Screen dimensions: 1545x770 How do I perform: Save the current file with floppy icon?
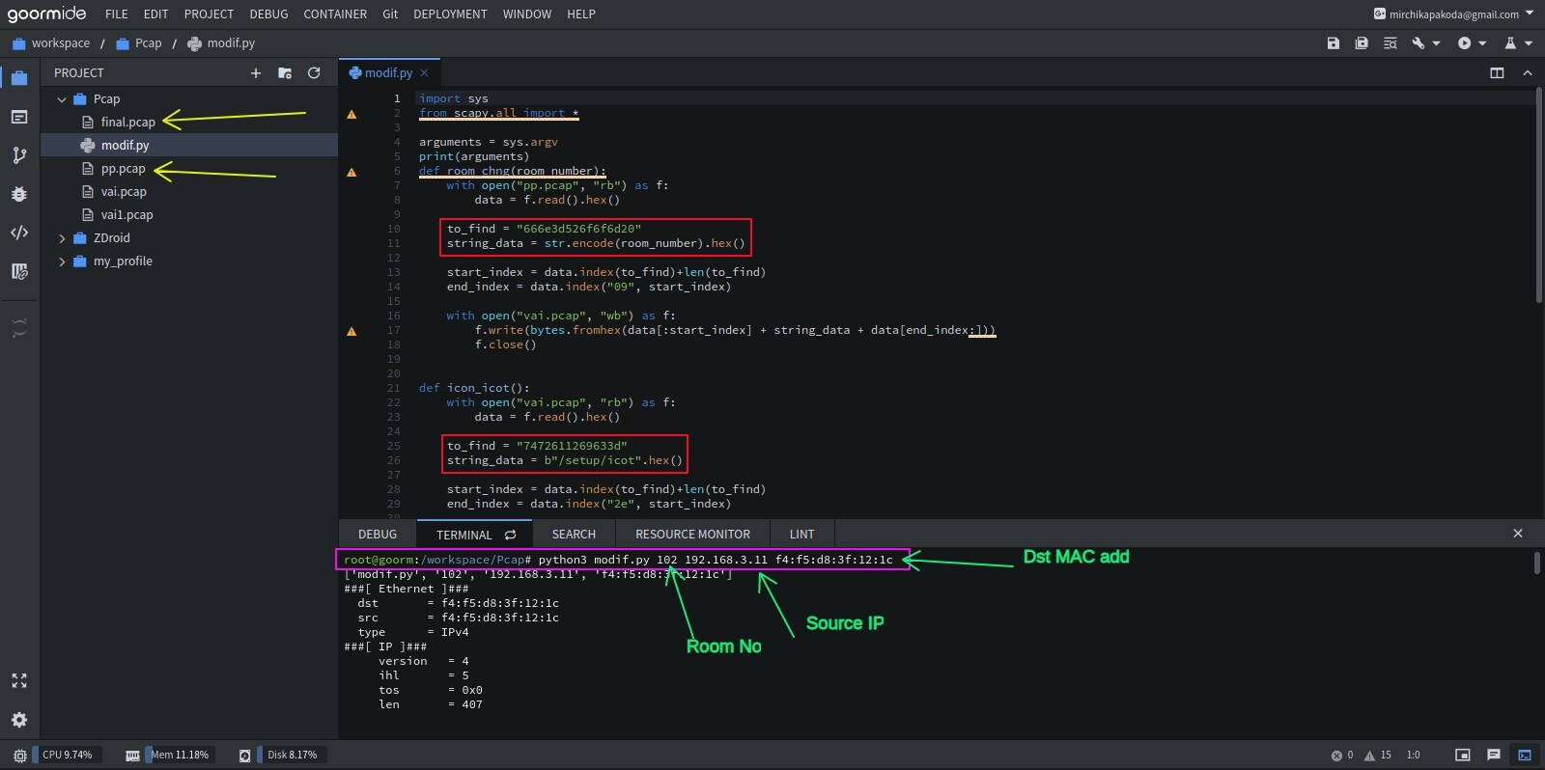(x=1334, y=43)
